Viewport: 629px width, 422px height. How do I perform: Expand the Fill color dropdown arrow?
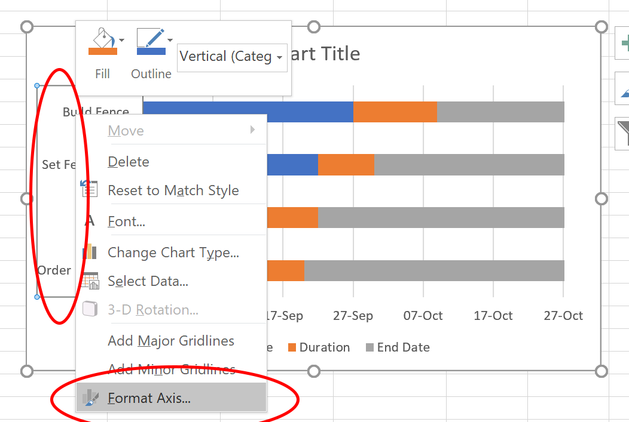tap(121, 40)
